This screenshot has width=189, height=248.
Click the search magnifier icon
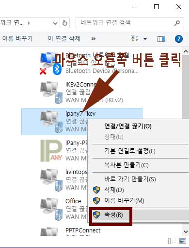click(177, 23)
